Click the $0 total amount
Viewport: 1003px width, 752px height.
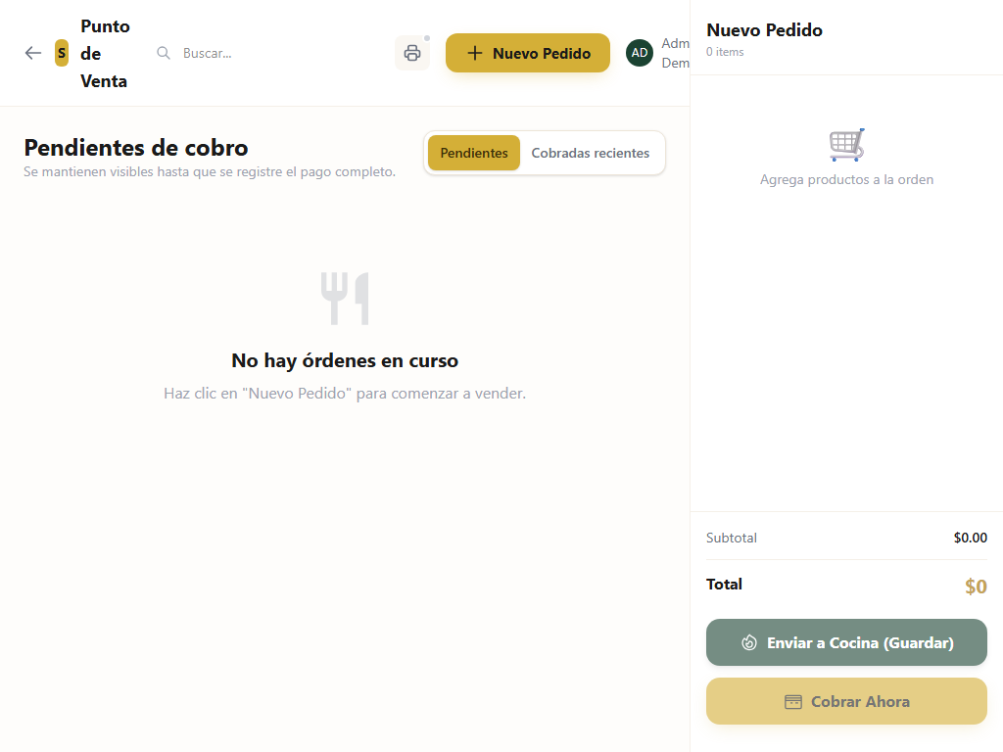pos(976,587)
